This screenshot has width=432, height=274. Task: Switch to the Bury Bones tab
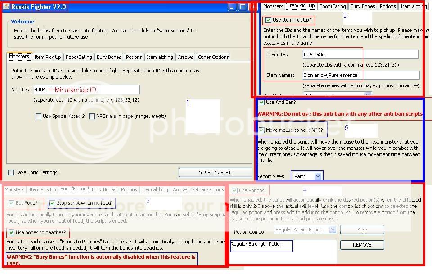coord(109,57)
